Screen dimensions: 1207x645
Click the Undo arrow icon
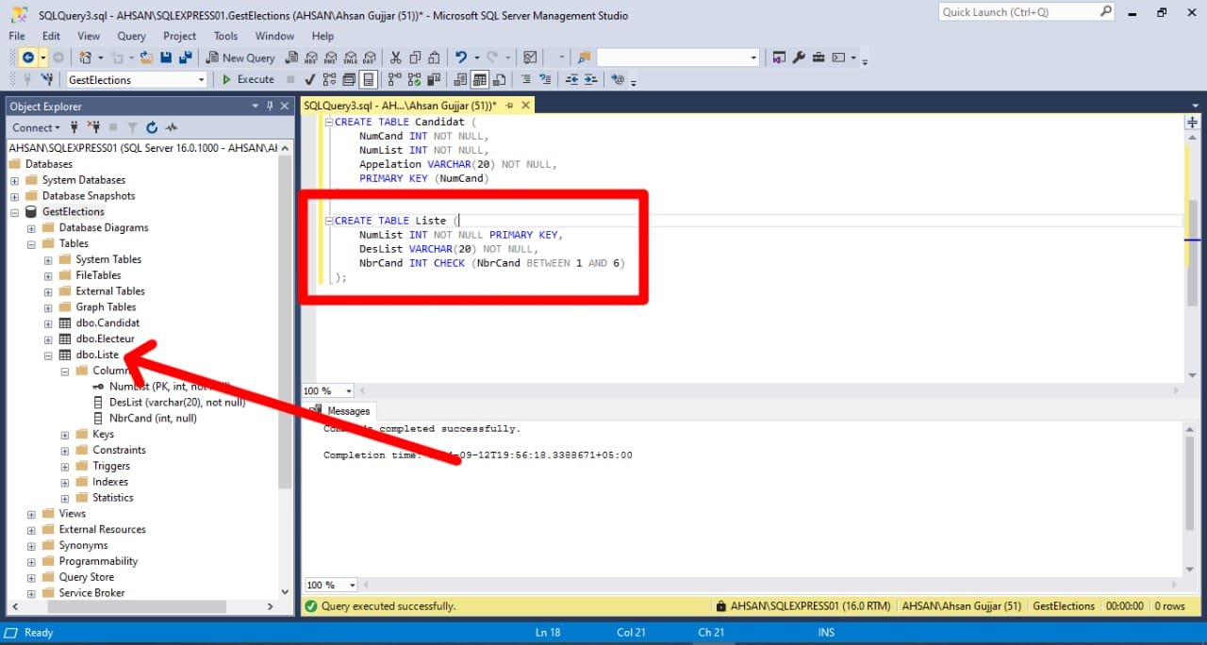click(x=461, y=58)
